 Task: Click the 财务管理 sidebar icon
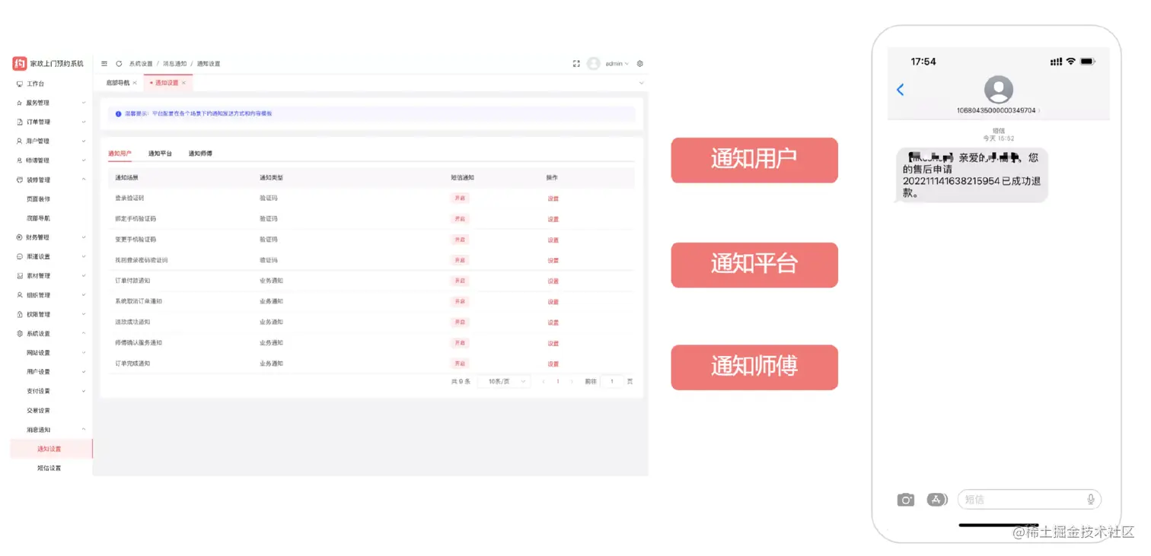[19, 237]
